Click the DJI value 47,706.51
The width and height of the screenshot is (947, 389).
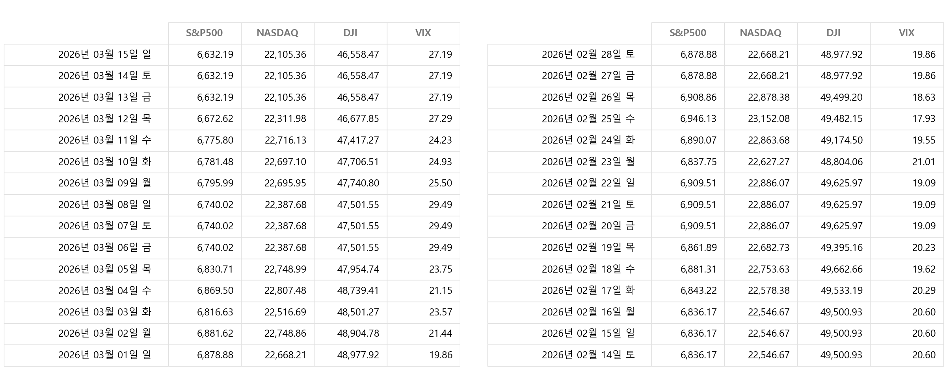tap(358, 162)
